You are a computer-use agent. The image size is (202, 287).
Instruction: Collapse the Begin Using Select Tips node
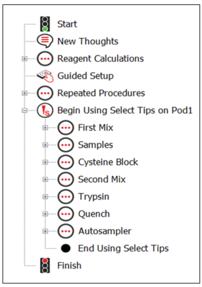24,110
